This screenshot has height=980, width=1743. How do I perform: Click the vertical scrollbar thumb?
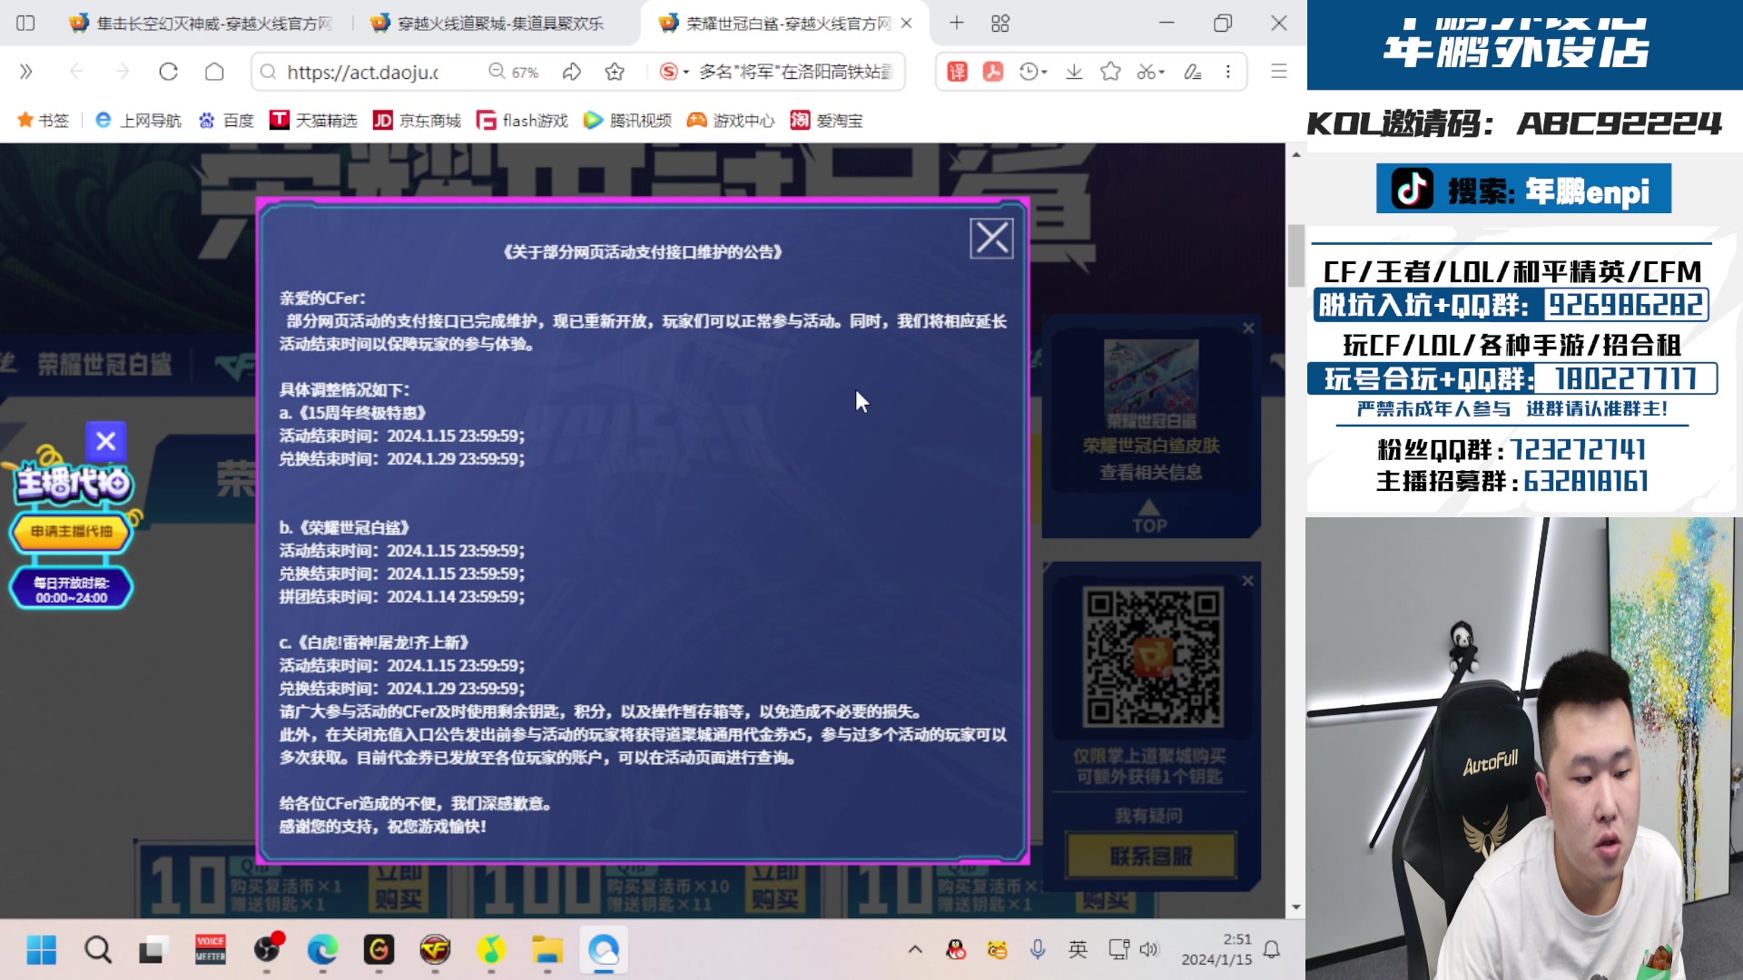pos(1295,255)
